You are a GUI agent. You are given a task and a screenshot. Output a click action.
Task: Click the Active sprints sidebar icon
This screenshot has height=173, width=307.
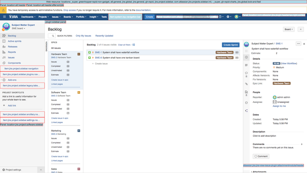pyautogui.click(x=4, y=41)
